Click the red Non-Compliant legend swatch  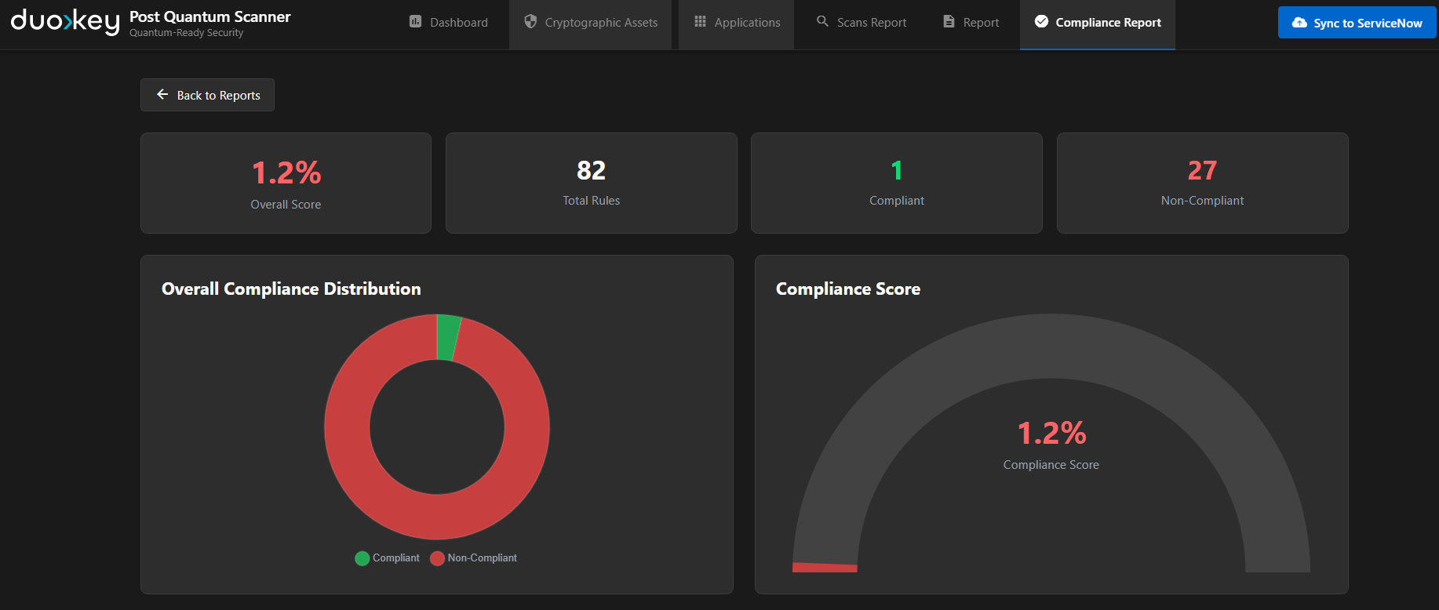438,558
